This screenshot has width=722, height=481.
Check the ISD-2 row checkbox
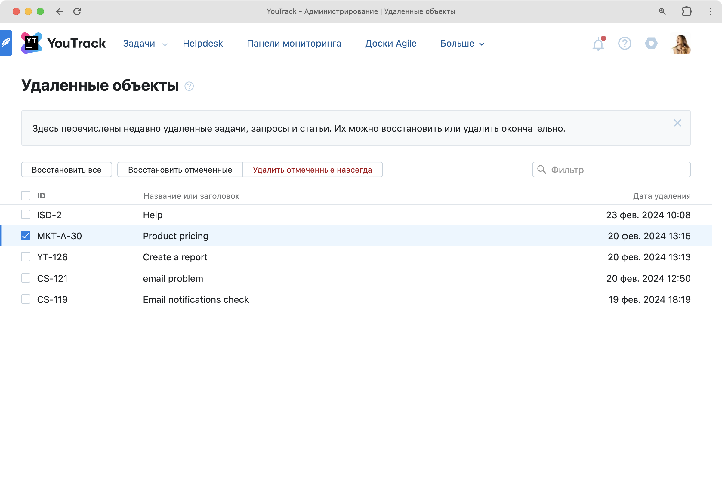coord(26,214)
